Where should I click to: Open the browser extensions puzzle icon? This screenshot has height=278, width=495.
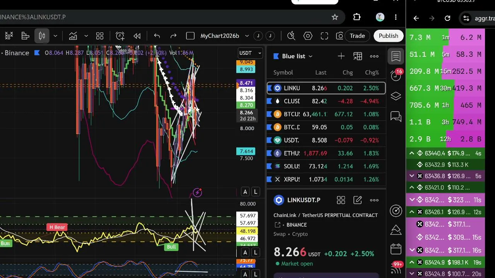tap(357, 17)
